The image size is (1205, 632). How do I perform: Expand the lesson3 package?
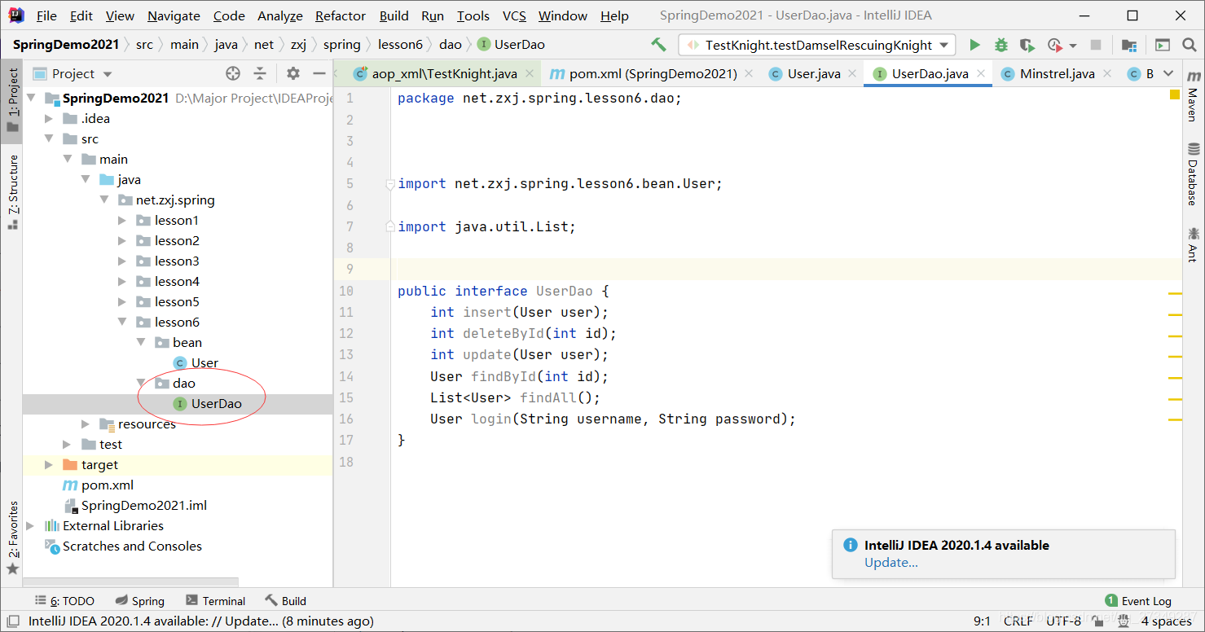122,261
